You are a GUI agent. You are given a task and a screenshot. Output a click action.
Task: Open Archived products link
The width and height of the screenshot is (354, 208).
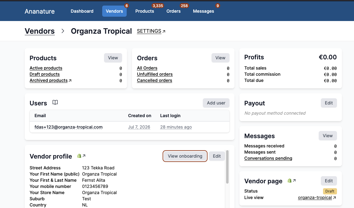pos(49,80)
